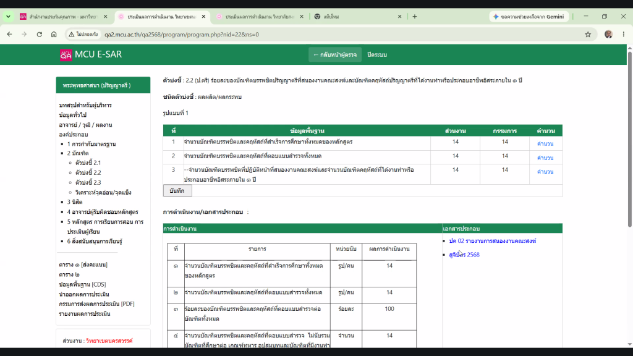Image resolution: width=633 pixels, height=356 pixels.
Task: Click page vertical scrollbar thumb
Action: (630, 139)
